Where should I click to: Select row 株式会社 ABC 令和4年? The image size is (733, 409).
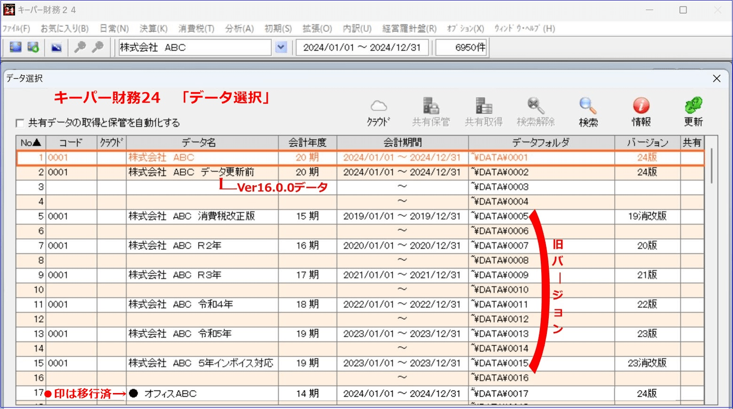click(x=360, y=305)
